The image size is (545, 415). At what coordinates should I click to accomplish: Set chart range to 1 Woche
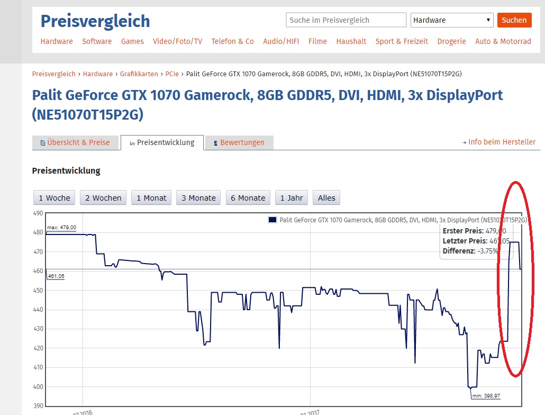54,198
